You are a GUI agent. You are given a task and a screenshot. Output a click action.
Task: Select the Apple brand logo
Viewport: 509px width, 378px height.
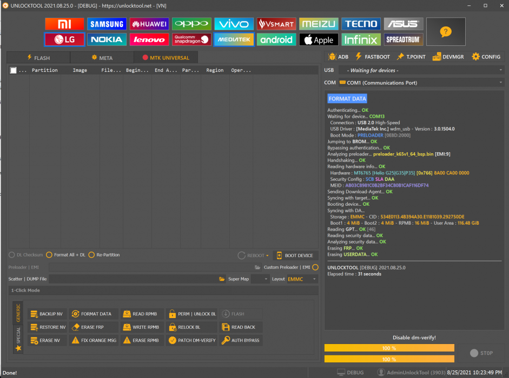click(x=319, y=39)
